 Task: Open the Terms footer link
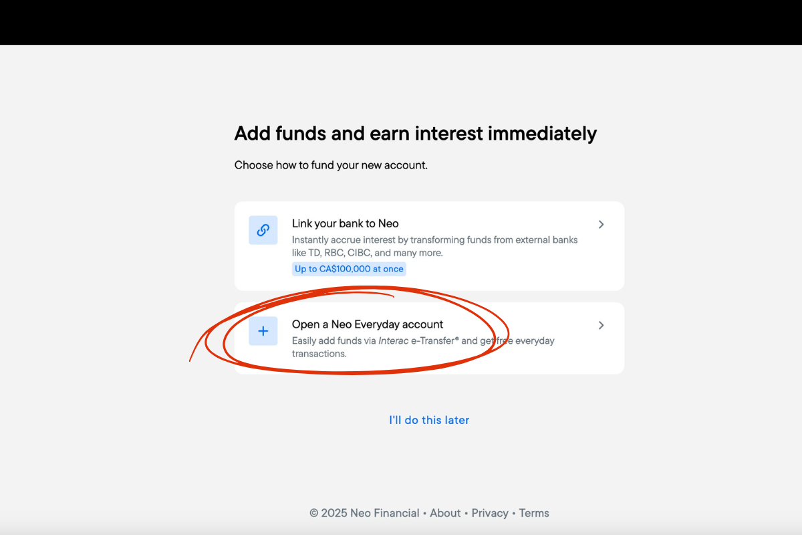click(534, 513)
